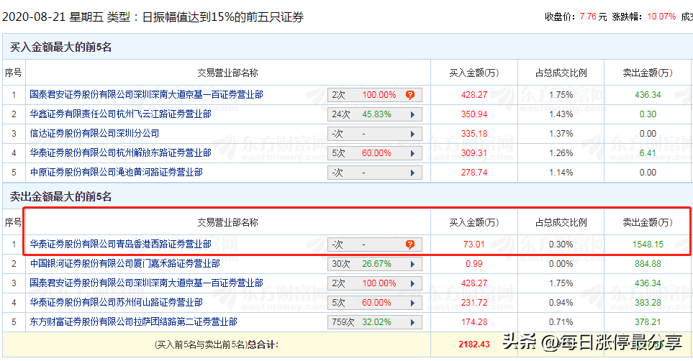
Task: Open 中国银河证券厦门嘉禾路 link
Action: [x=124, y=264]
